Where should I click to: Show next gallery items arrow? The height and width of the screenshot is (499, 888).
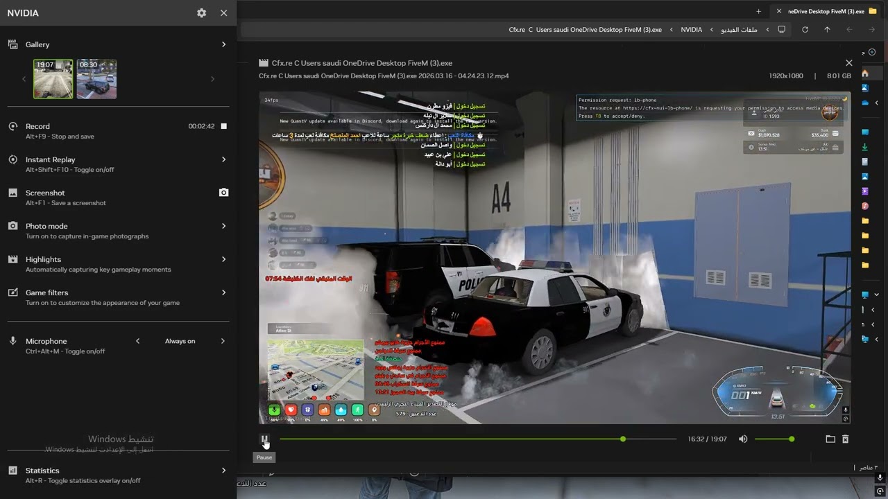[212, 79]
